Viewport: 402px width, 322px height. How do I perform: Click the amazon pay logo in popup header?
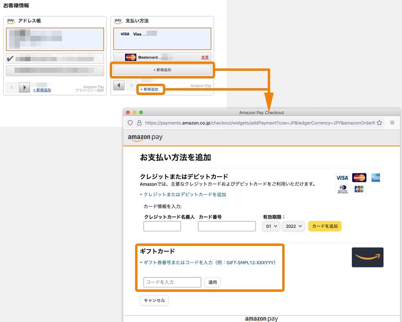click(146, 138)
